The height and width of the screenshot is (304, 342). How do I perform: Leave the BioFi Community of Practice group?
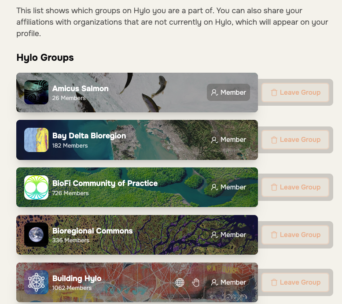295,187
